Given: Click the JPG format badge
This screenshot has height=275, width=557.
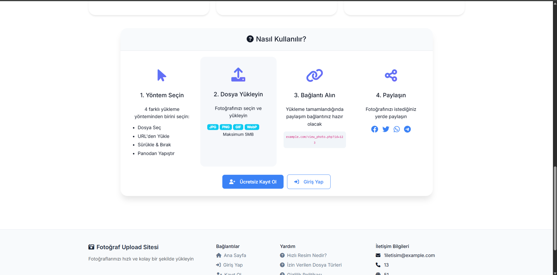Looking at the screenshot, I should [213, 127].
